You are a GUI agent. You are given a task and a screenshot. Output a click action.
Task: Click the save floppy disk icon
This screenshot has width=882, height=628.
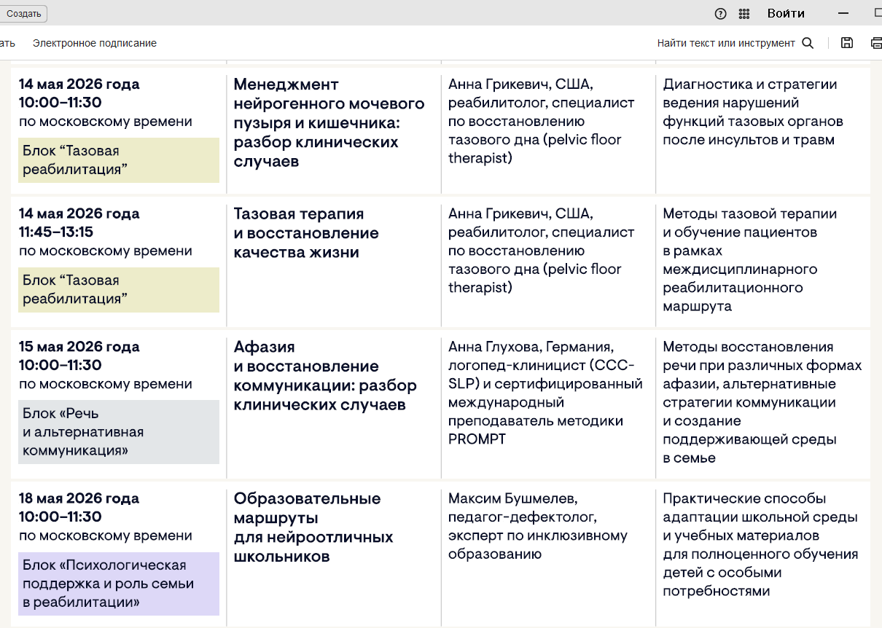pyautogui.click(x=846, y=43)
